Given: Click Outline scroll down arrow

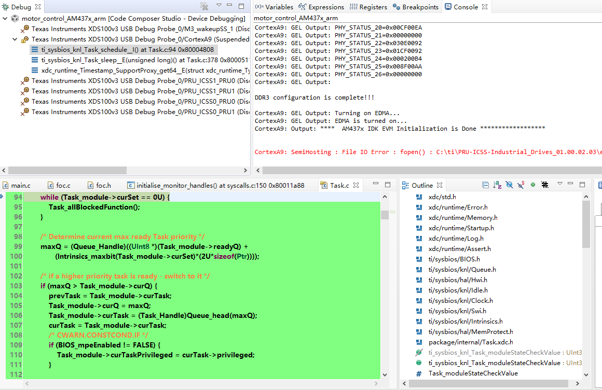Looking at the screenshot, I should (586, 375).
